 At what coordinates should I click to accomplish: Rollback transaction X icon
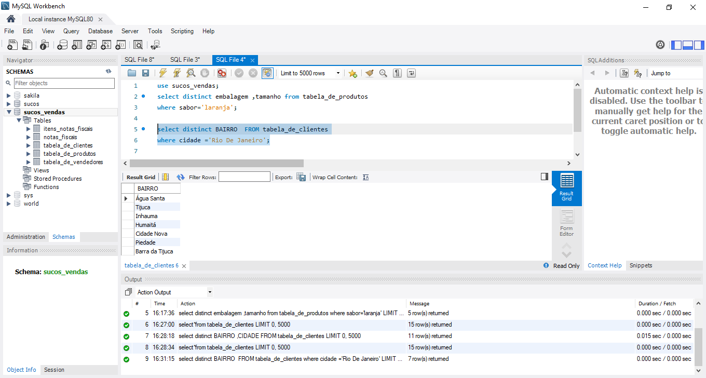253,73
